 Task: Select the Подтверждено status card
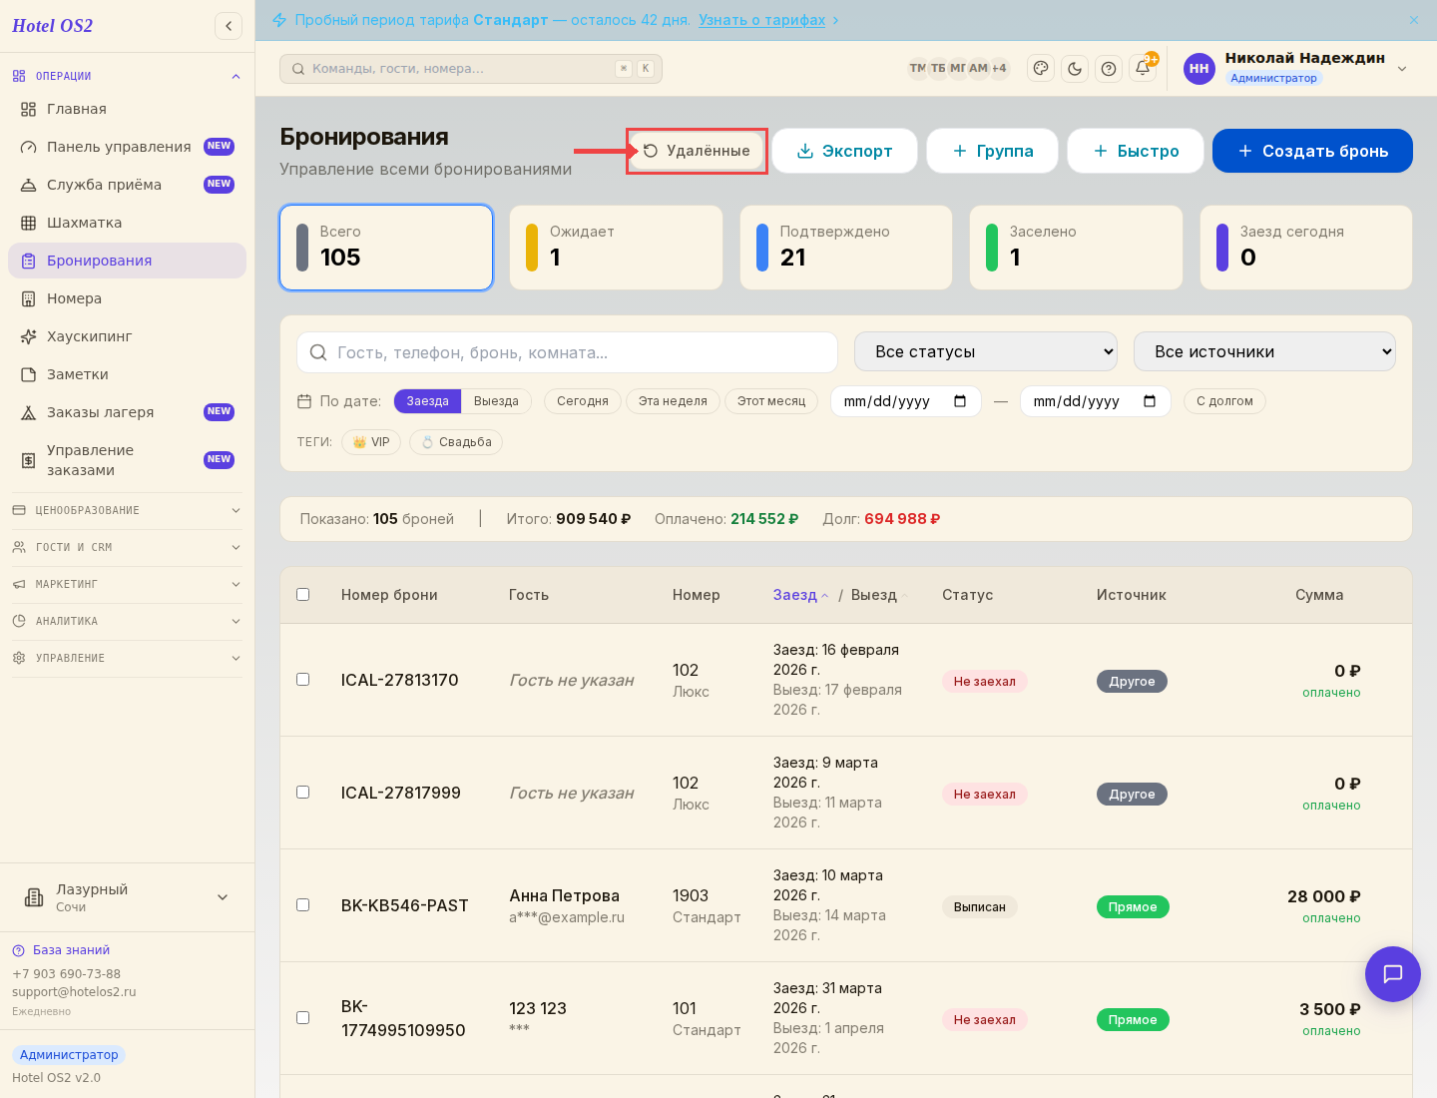point(846,248)
